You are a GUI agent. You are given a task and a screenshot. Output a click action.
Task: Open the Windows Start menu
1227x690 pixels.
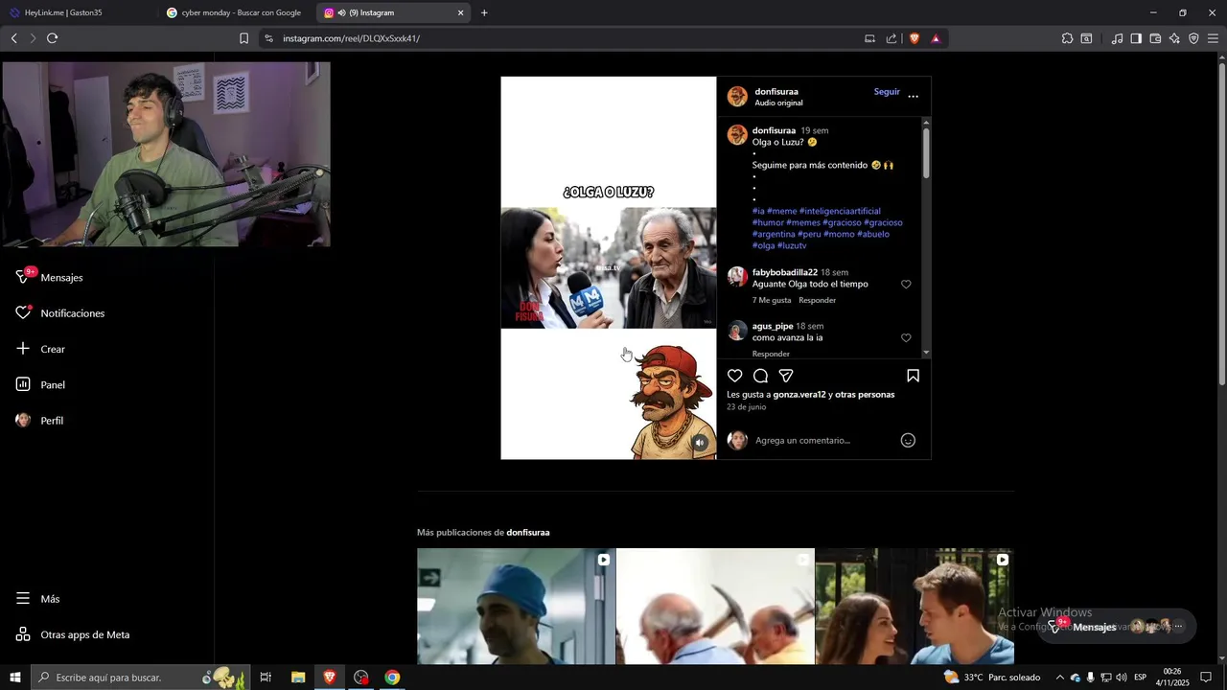pos(14,678)
